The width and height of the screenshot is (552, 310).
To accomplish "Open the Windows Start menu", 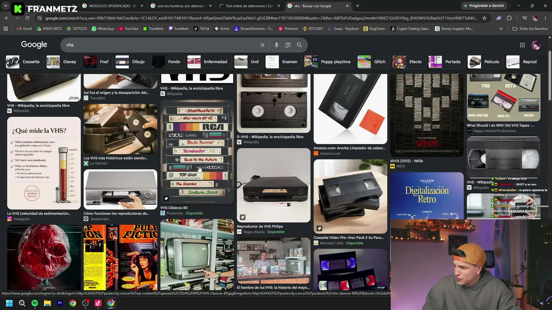I will click(9, 303).
